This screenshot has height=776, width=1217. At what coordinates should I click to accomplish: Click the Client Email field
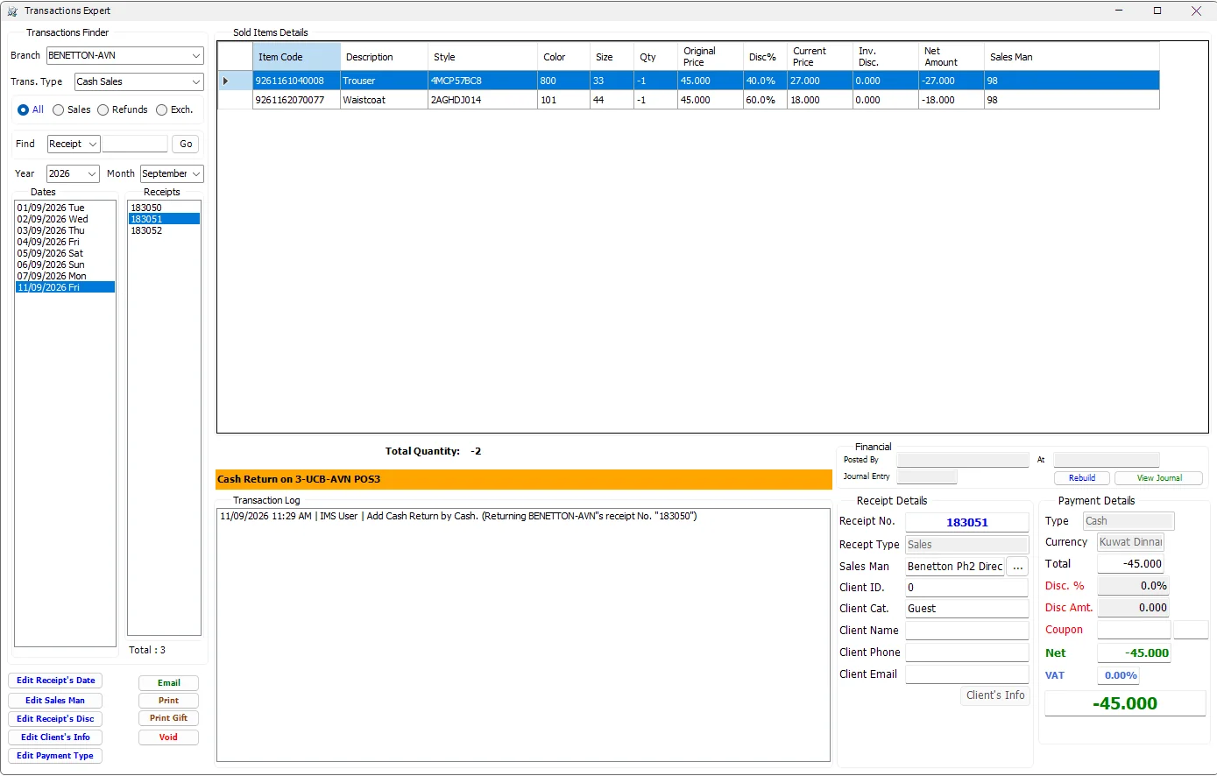967,674
